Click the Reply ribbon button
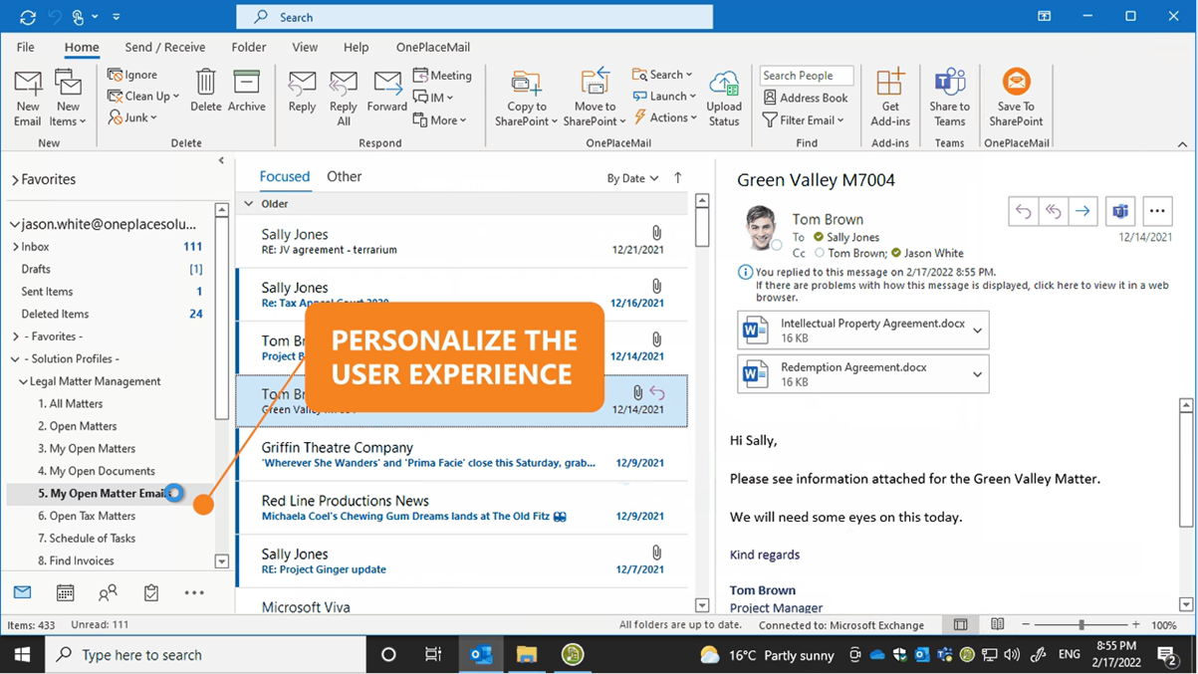Viewport: 1198px width, 674px height. coord(302,91)
